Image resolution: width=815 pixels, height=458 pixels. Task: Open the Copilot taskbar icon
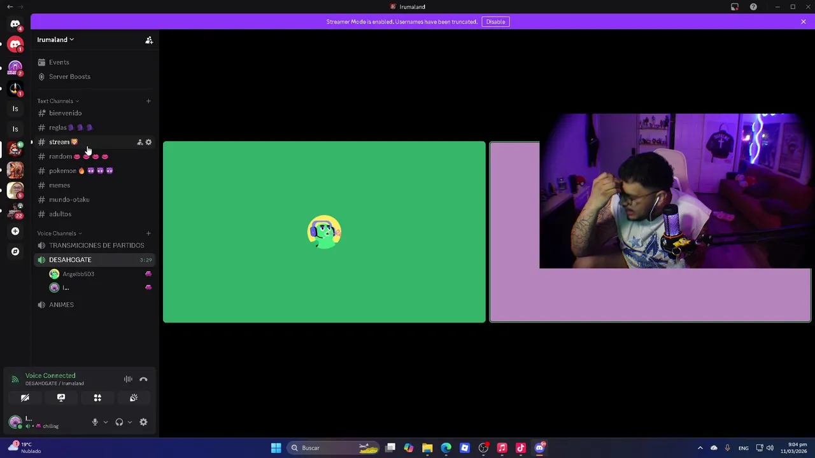(409, 448)
